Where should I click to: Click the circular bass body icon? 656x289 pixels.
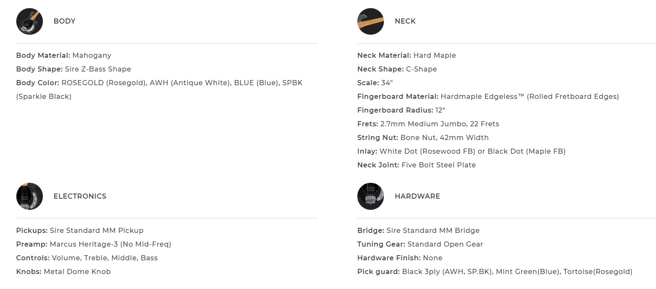(30, 21)
